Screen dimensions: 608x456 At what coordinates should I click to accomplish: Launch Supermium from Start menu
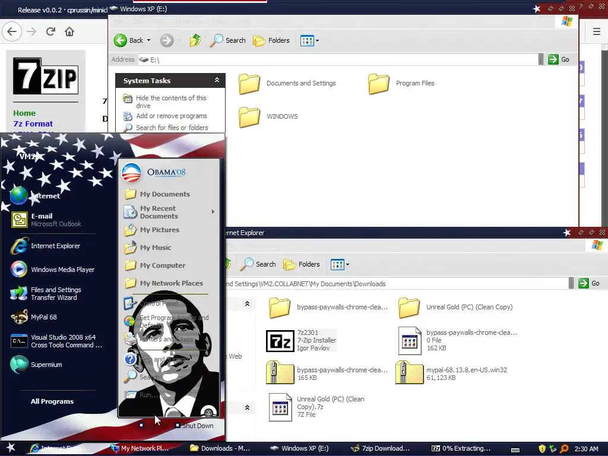[36, 365]
